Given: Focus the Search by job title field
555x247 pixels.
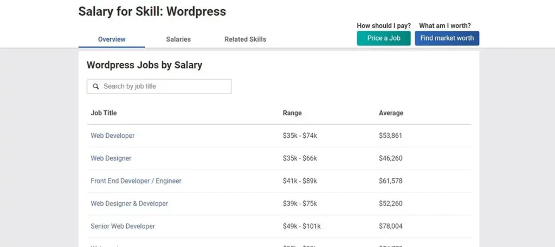Looking at the screenshot, I should coord(163,86).
